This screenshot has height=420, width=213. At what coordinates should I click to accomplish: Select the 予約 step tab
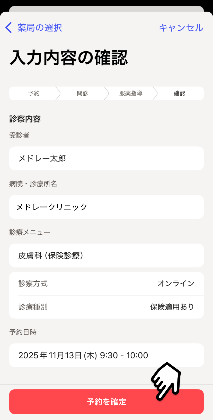(34, 93)
